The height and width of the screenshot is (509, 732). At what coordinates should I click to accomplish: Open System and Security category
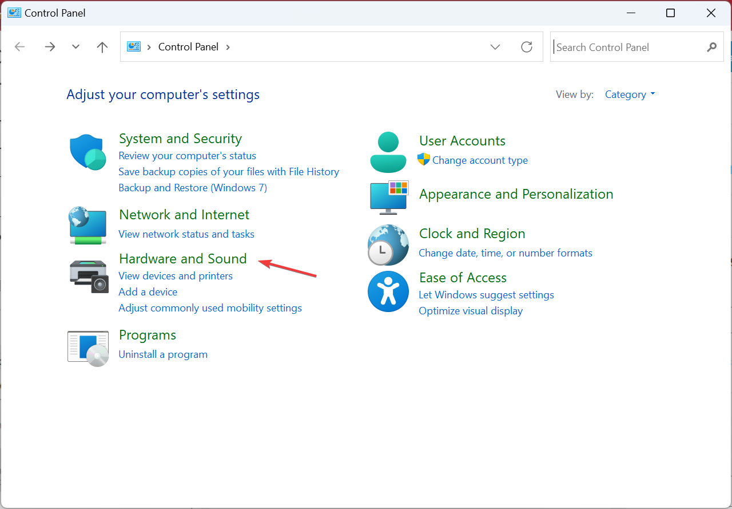coord(180,139)
